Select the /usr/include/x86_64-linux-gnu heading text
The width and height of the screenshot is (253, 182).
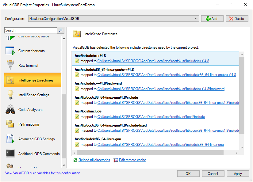(98, 139)
